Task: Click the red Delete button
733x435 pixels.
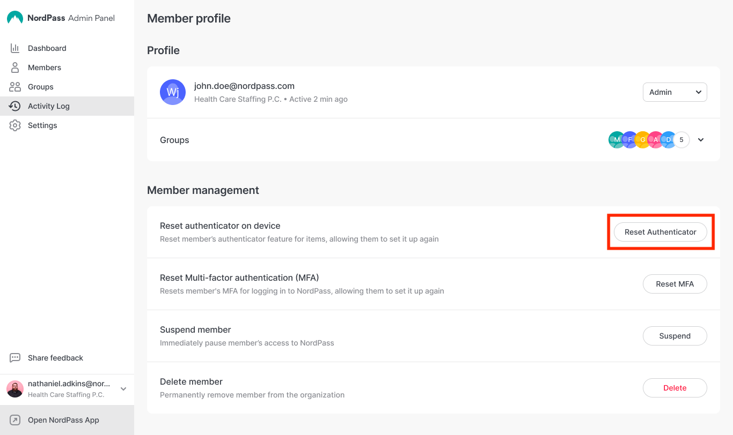Action: (675, 388)
